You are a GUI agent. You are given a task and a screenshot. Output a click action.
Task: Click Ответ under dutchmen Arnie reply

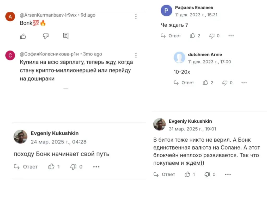184,83
